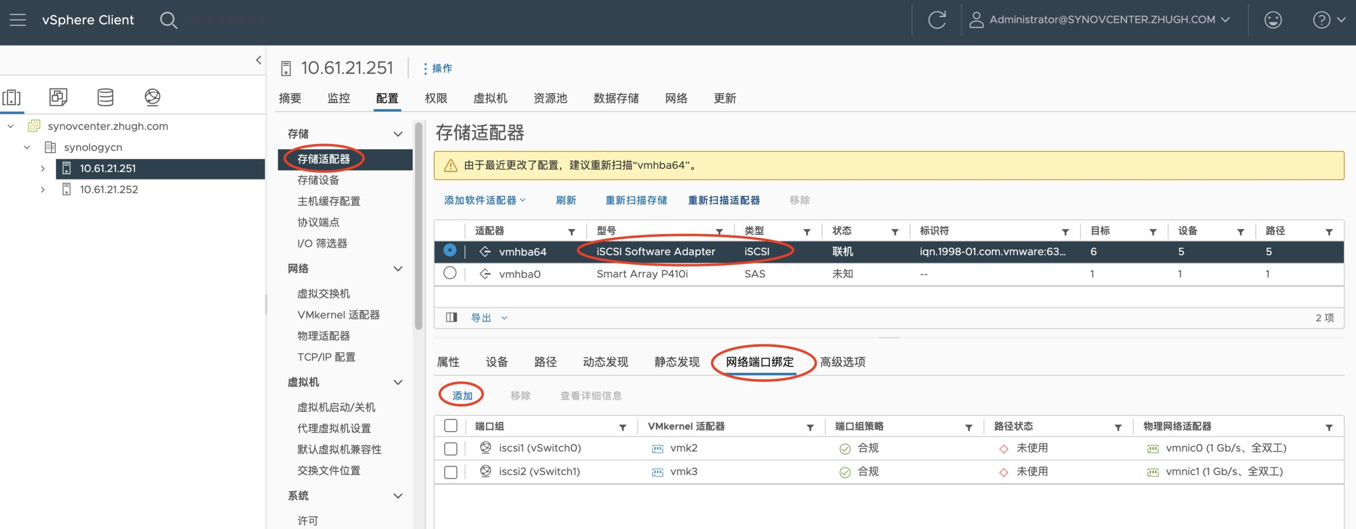
Task: Open 虚拟交换机 in the side menu
Action: click(x=324, y=294)
